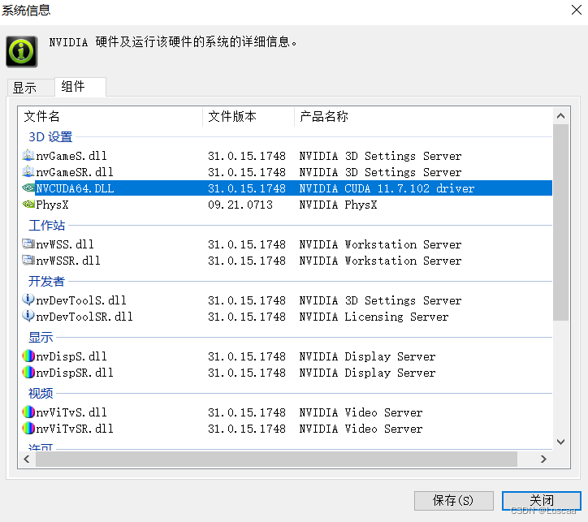Click the 工作站 group header

point(47,225)
